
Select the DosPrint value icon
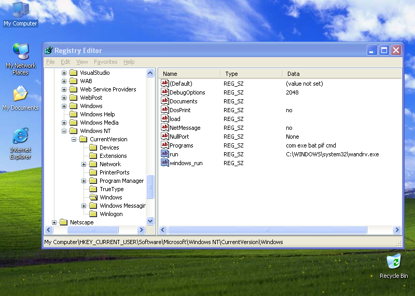coord(165,110)
